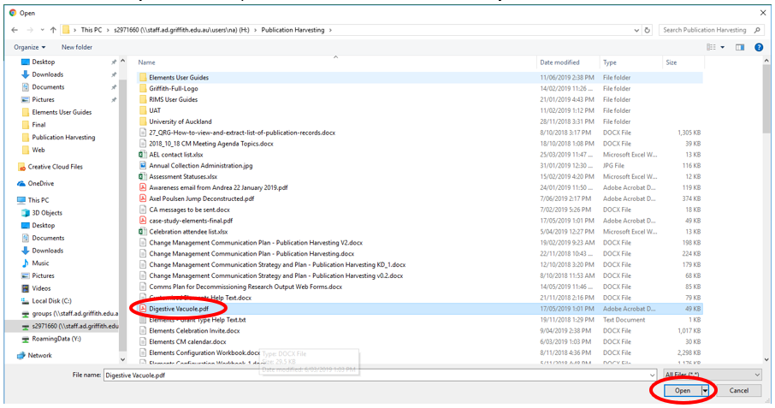Go up one folder level arrow
The height and width of the screenshot is (408, 775).
[53, 30]
